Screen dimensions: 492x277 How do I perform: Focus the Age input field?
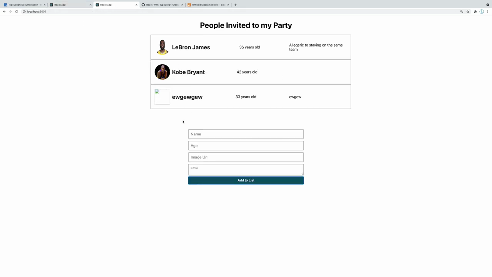pos(246,145)
